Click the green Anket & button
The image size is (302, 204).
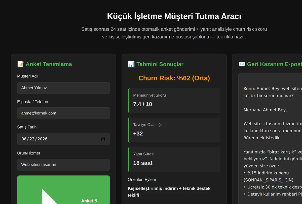(x=63, y=190)
